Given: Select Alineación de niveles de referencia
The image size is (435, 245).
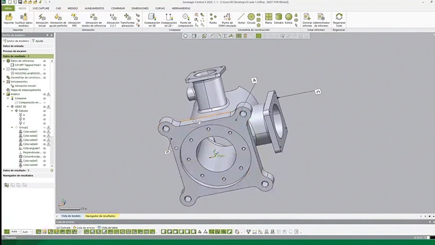Looking at the screenshot, I should click(x=93, y=20).
